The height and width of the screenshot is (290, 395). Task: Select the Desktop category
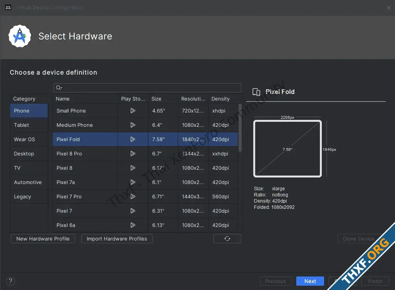tap(29, 154)
